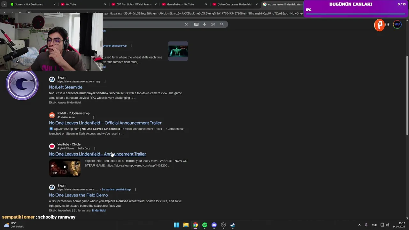This screenshot has height=230, width=409.
Task: Submit search with the magnifier icon
Action: [x=222, y=24]
